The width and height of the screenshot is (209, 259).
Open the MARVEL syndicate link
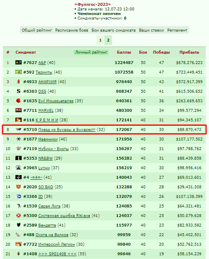(46, 111)
